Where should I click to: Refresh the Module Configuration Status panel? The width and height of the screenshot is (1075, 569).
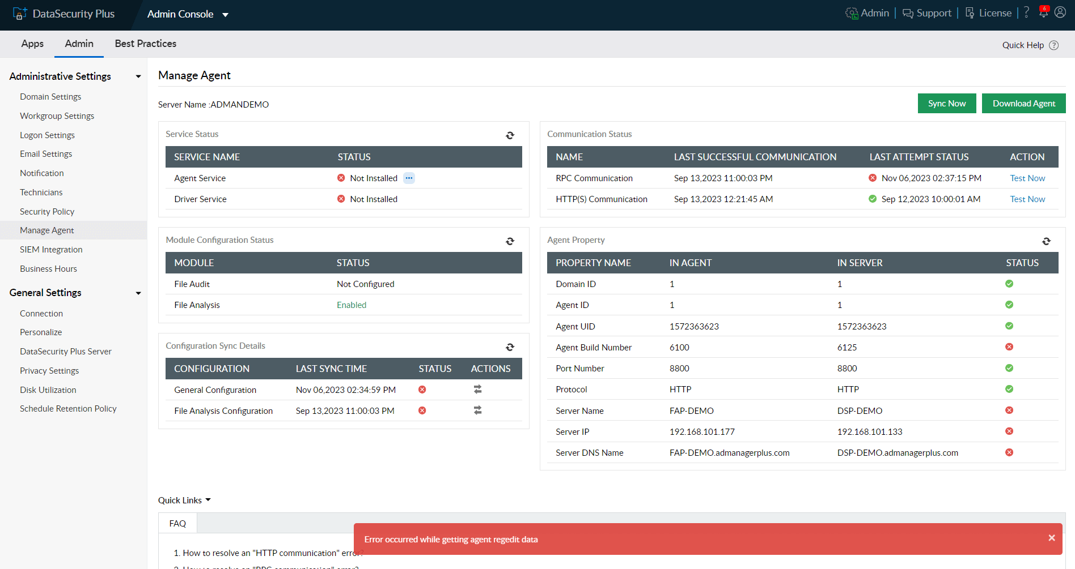(510, 241)
